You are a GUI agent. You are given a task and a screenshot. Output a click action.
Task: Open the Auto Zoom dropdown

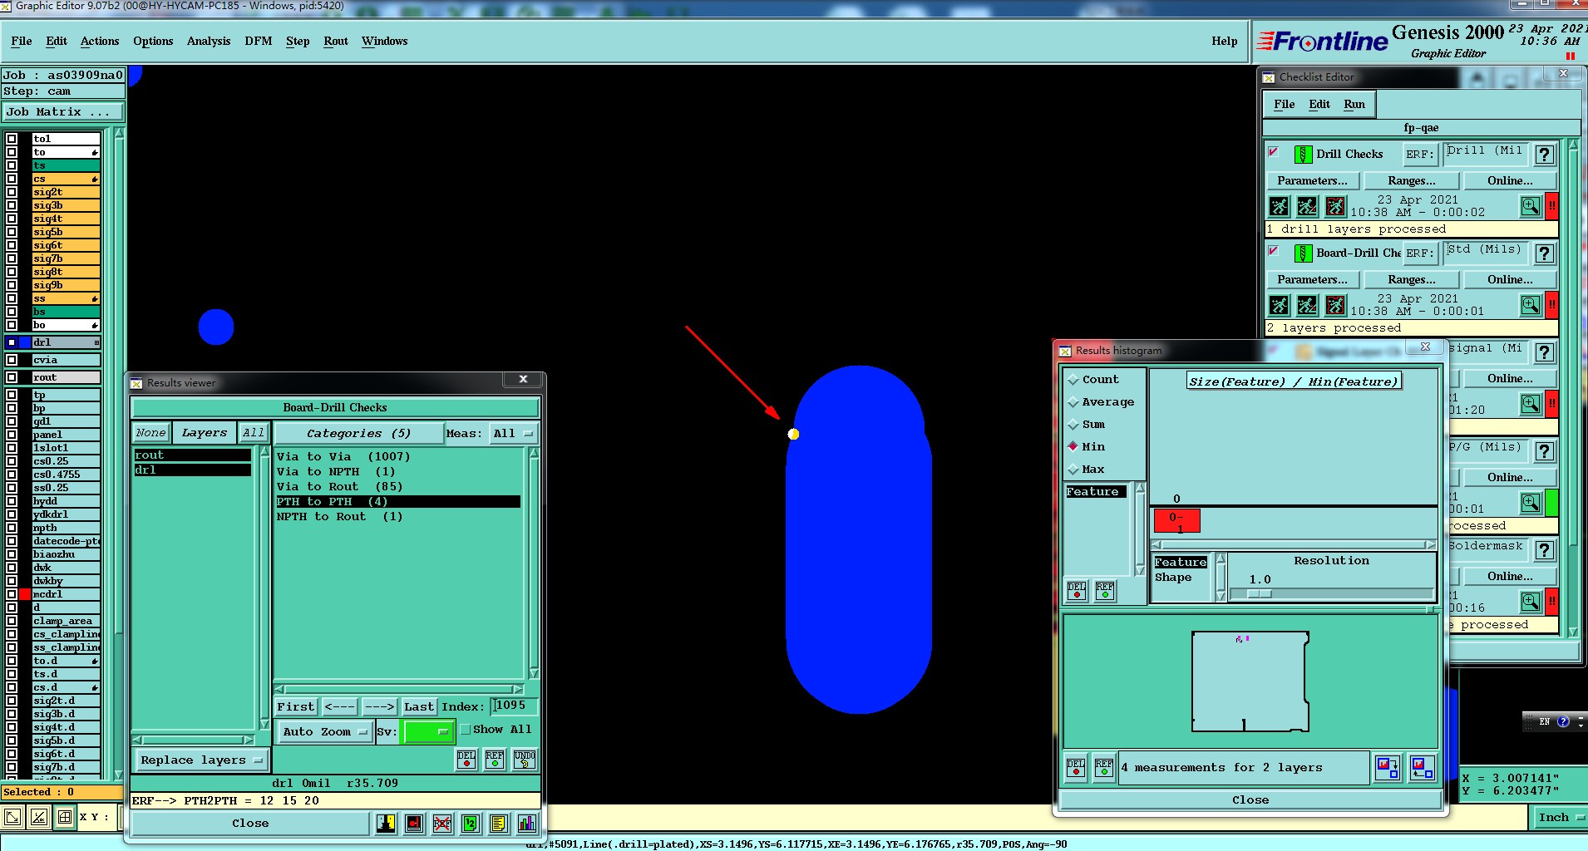point(325,731)
